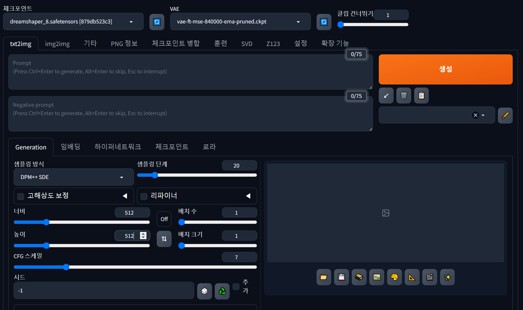
Task: Apply styles with the clipboard icon
Action: pyautogui.click(x=421, y=96)
